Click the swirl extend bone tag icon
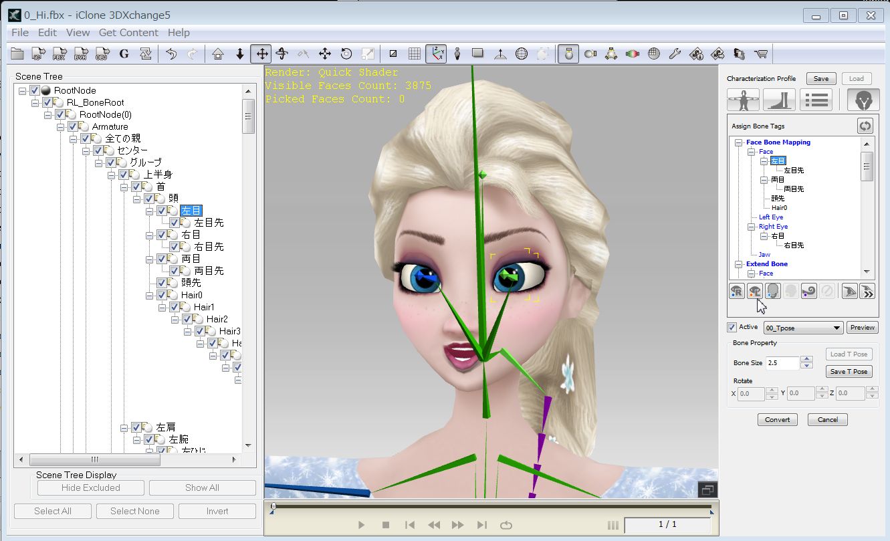 click(x=808, y=291)
